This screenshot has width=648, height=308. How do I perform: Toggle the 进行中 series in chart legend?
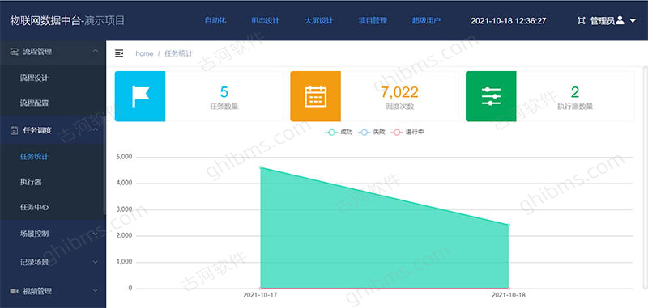tap(407, 133)
